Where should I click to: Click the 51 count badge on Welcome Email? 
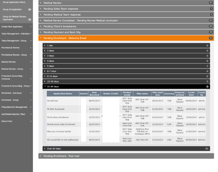pos(211,38)
